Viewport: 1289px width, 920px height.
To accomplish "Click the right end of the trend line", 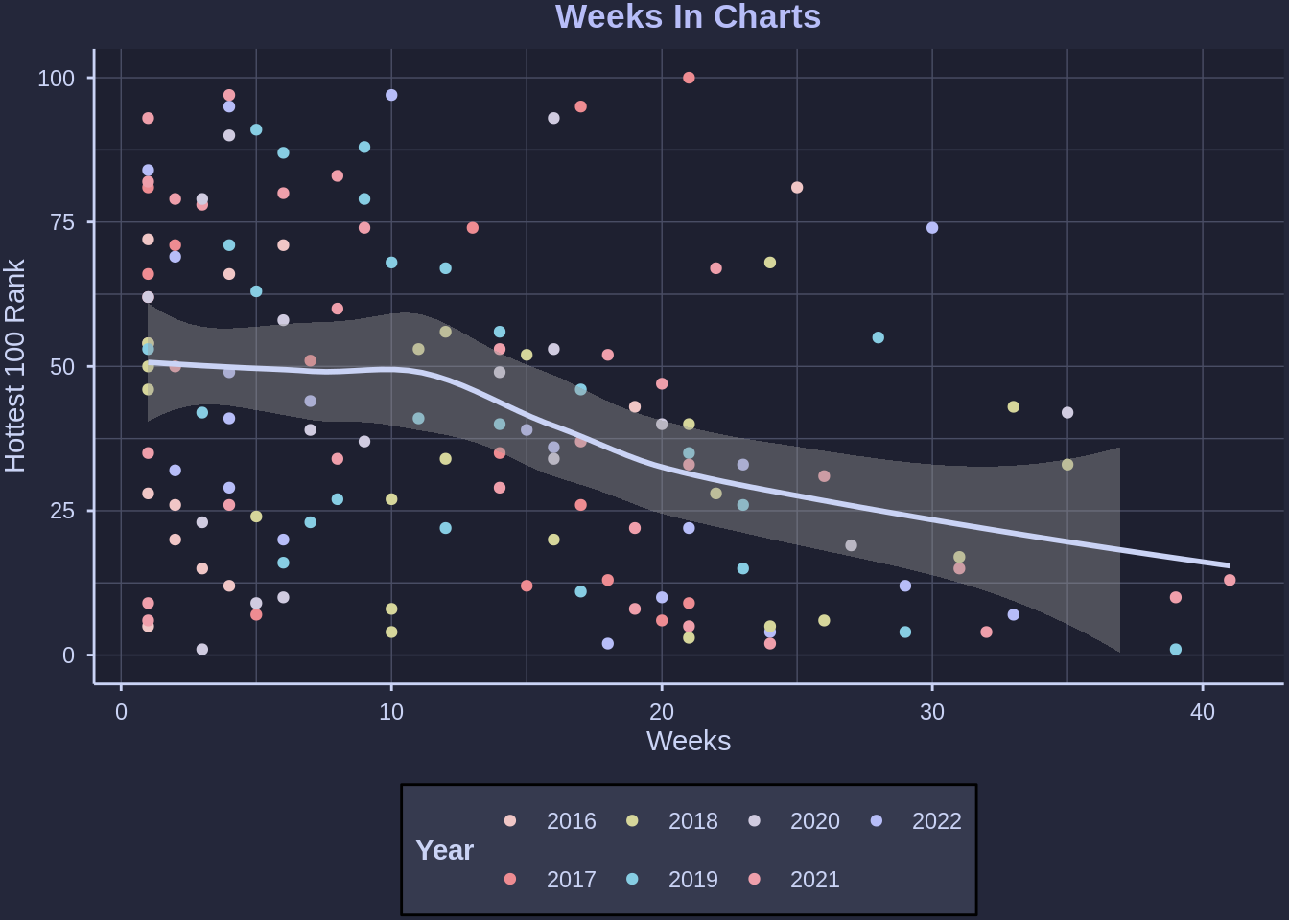I will 1228,565.
